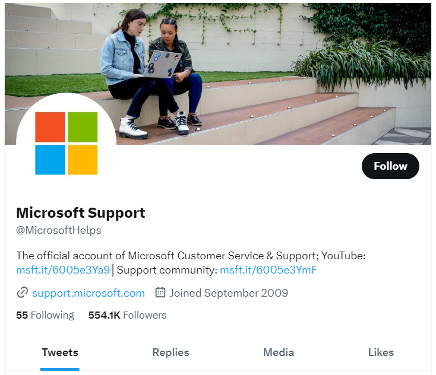The image size is (436, 375).
Task: Open the Support community msft.it/6005e3YmF link
Action: 268,271
